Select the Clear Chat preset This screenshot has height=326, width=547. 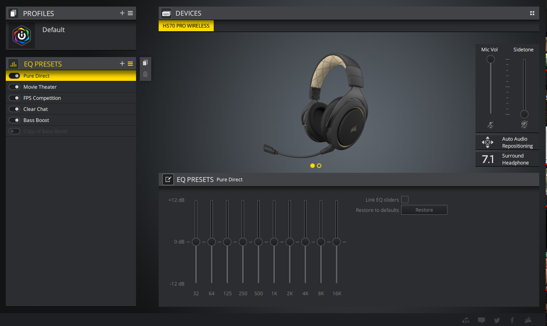71,109
